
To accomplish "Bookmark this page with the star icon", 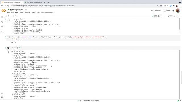I will [x=161, y=6].
